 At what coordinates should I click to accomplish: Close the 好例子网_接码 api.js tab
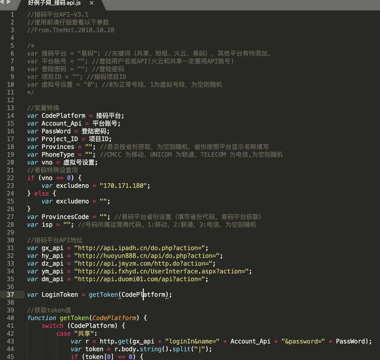92,3
